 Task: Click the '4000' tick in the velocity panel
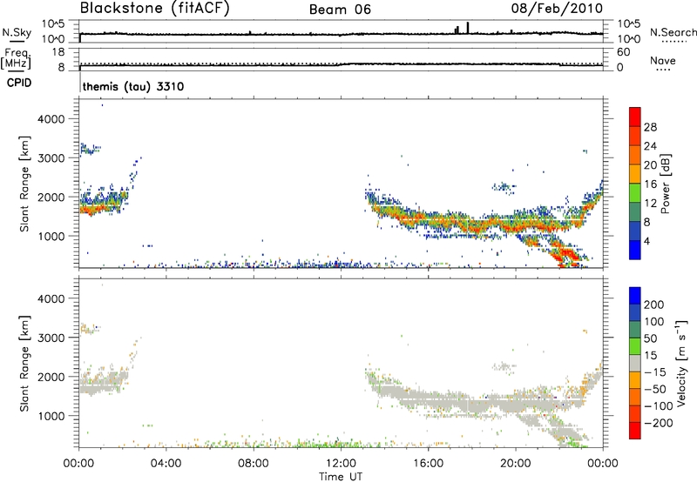51,298
